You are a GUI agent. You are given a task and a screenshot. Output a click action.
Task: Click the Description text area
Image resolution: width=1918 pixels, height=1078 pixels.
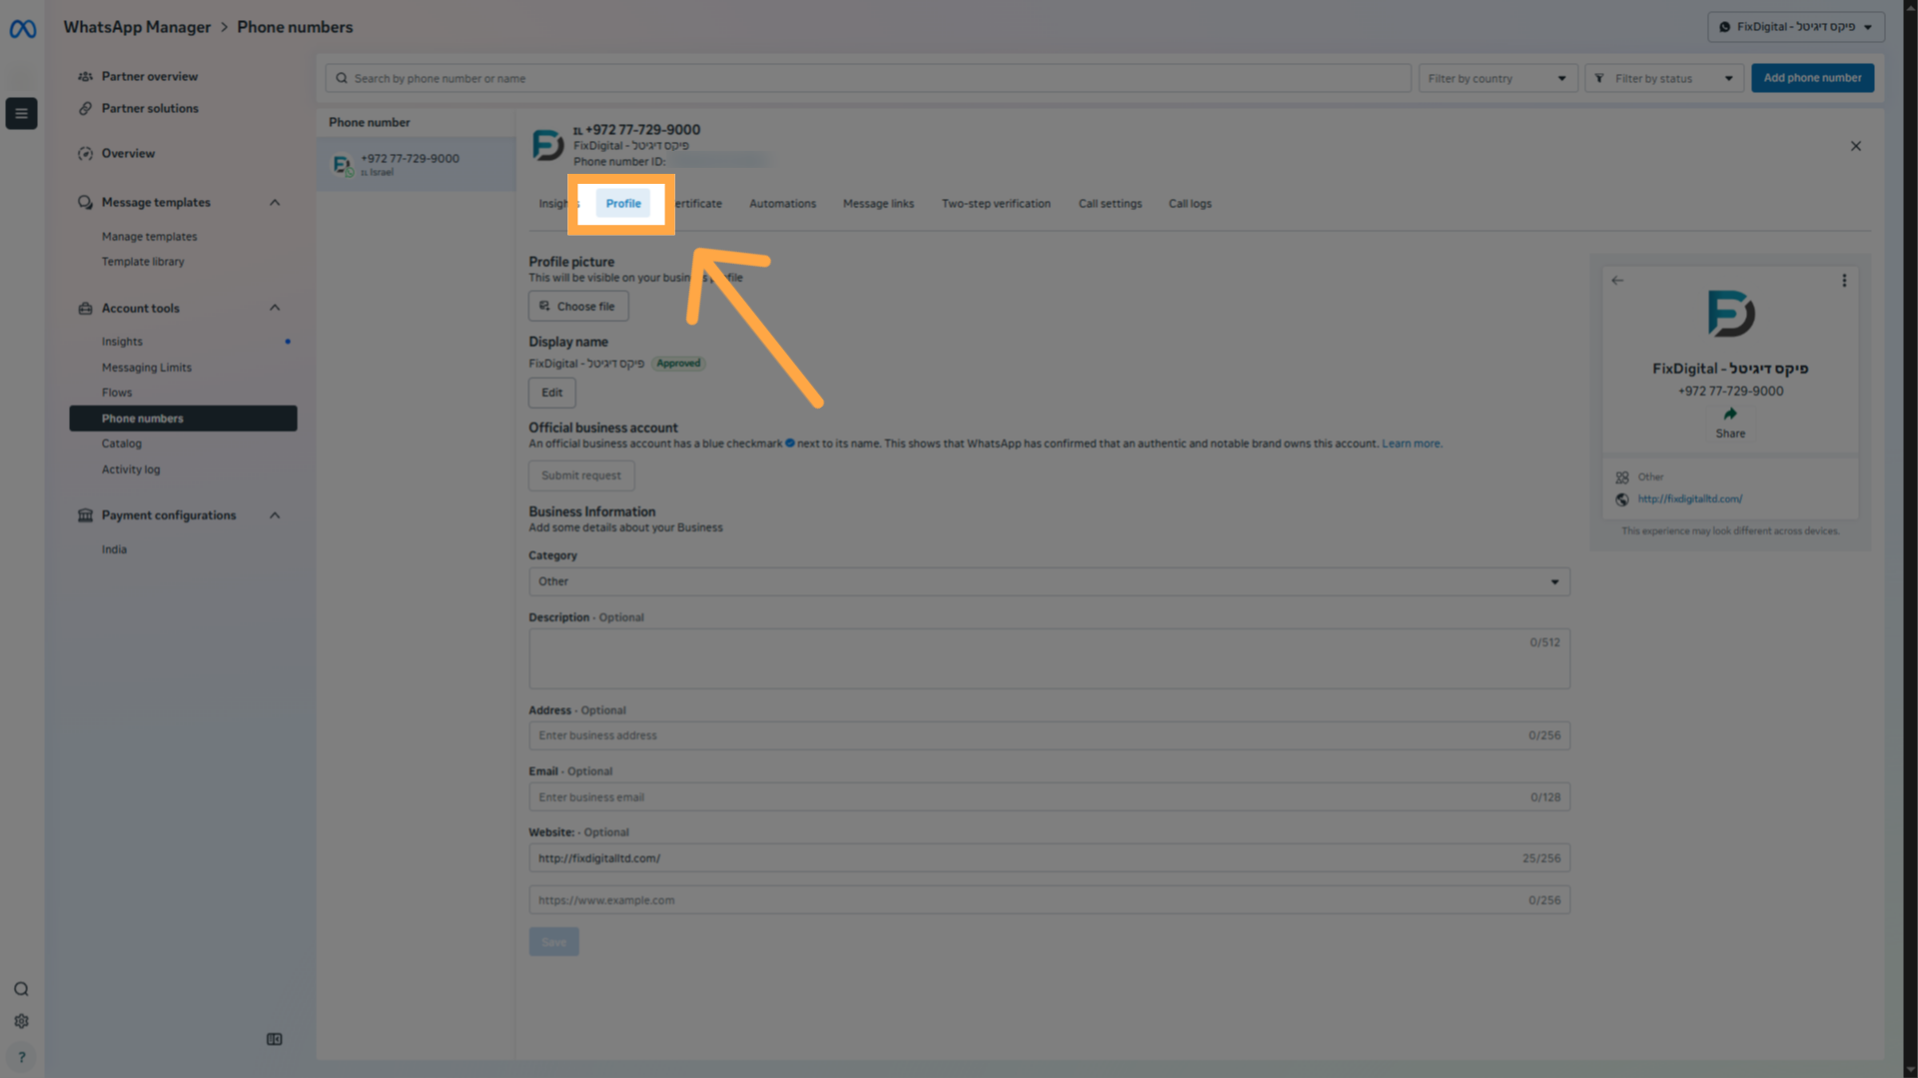click(x=1049, y=658)
